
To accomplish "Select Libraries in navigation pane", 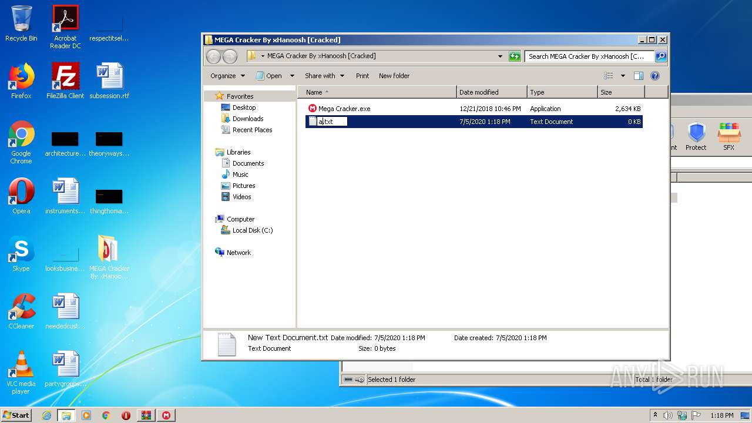I will tap(239, 152).
